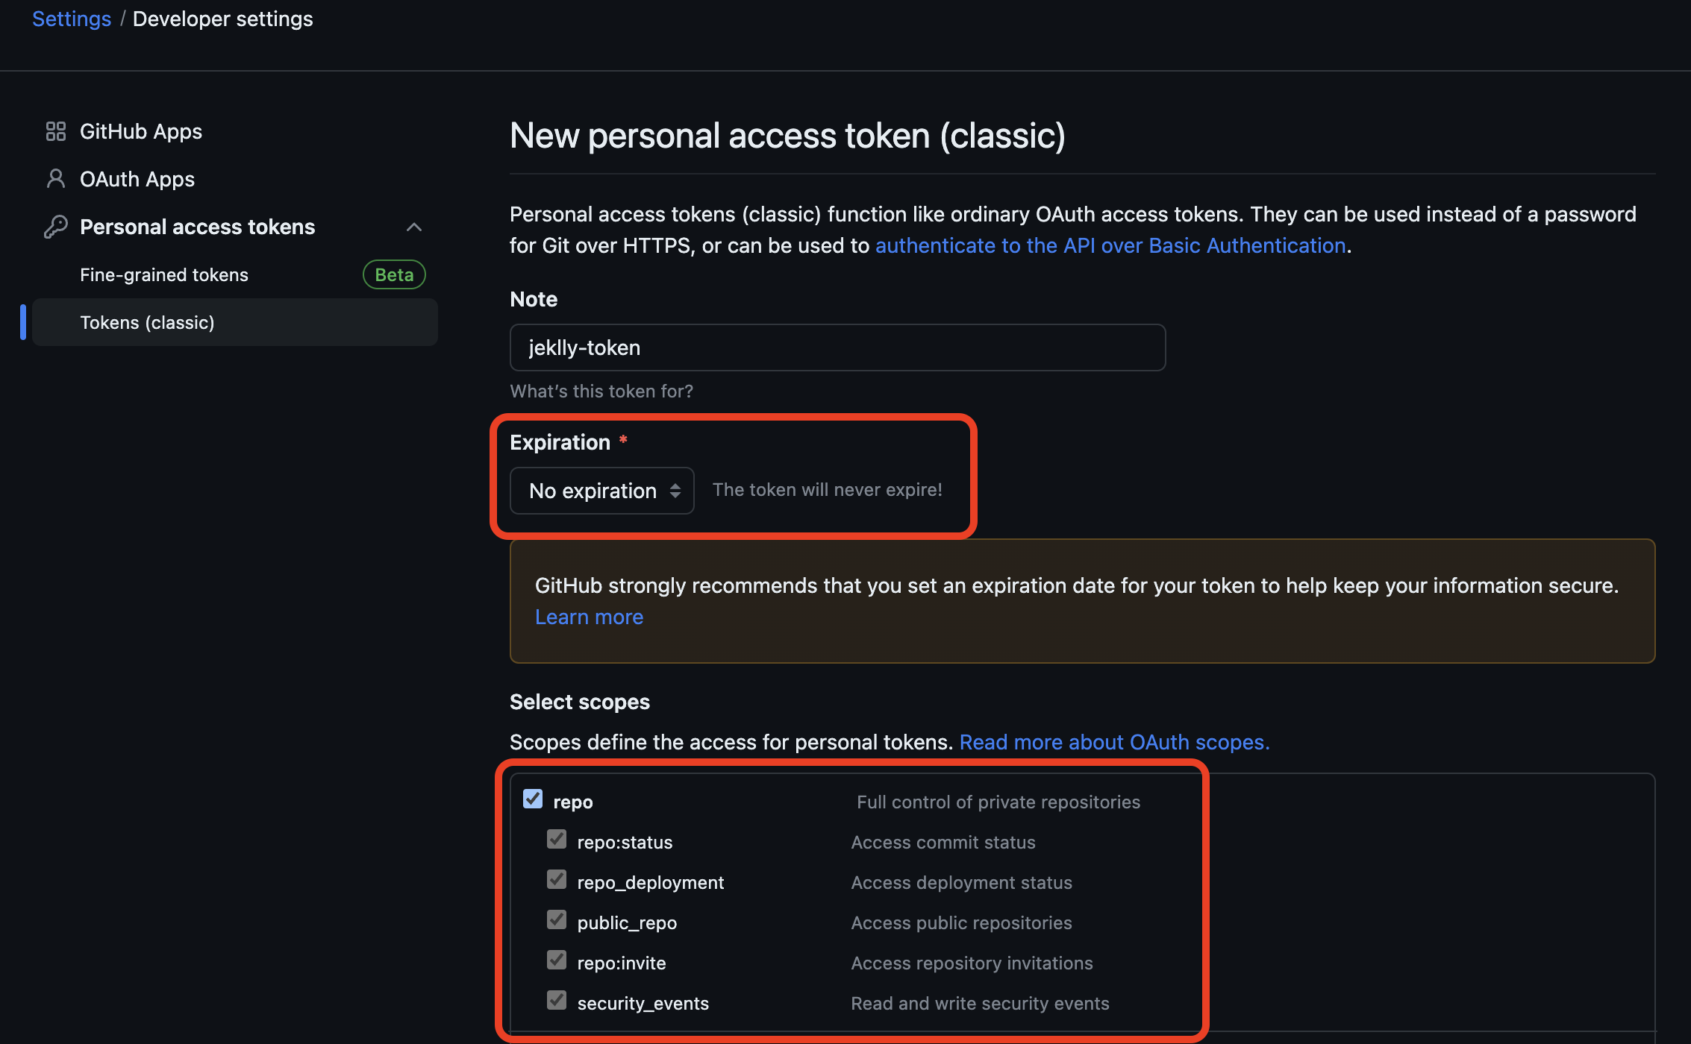Click the key icon for Personal access tokens
1691x1044 pixels.
point(56,227)
